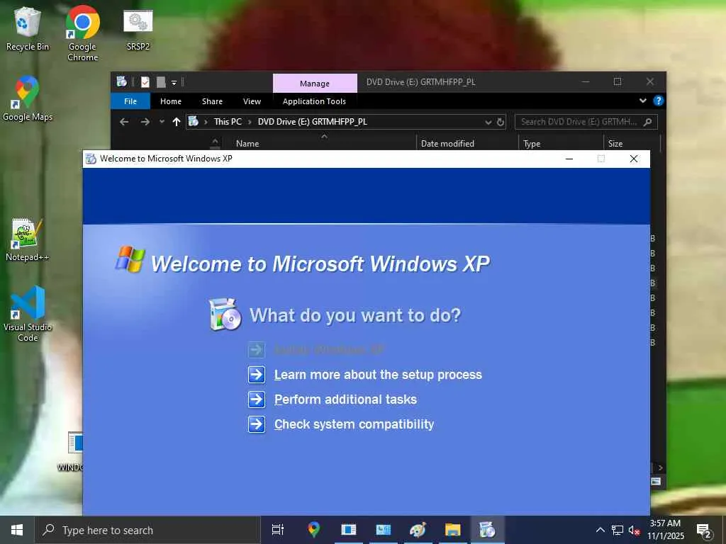The height and width of the screenshot is (544, 726).
Task: Expand address bar history dropdown
Action: pyautogui.click(x=488, y=122)
